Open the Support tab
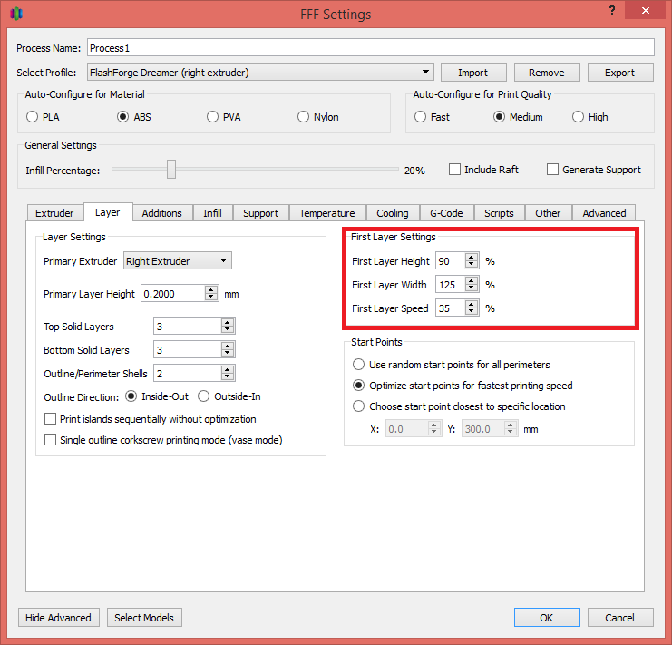Viewport: 672px width, 645px height. 260,213
